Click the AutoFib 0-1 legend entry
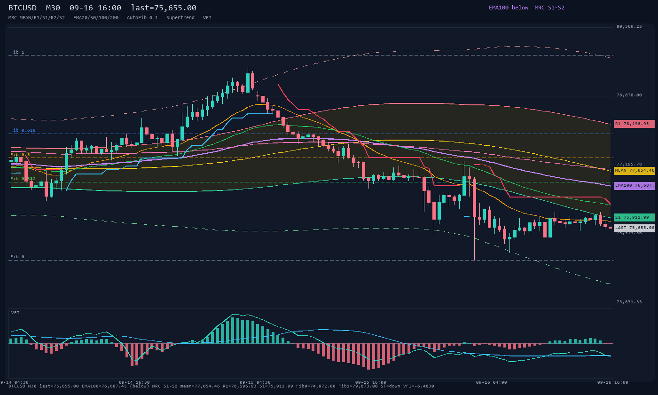Viewport: 658px width, 395px height. click(142, 18)
